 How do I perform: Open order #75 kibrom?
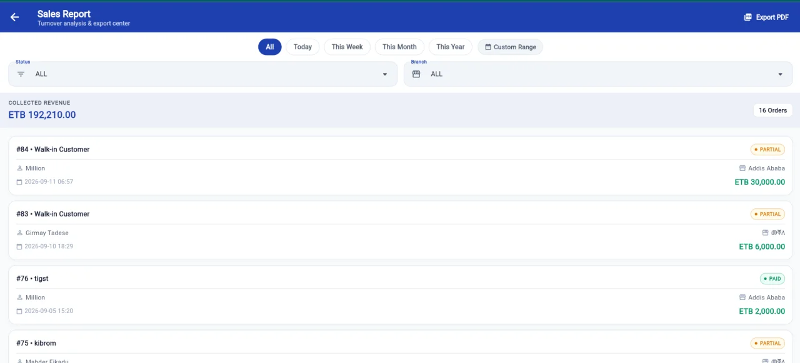[401, 347]
